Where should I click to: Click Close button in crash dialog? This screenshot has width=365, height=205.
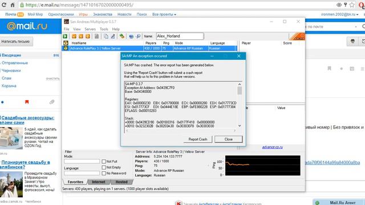[228, 139]
